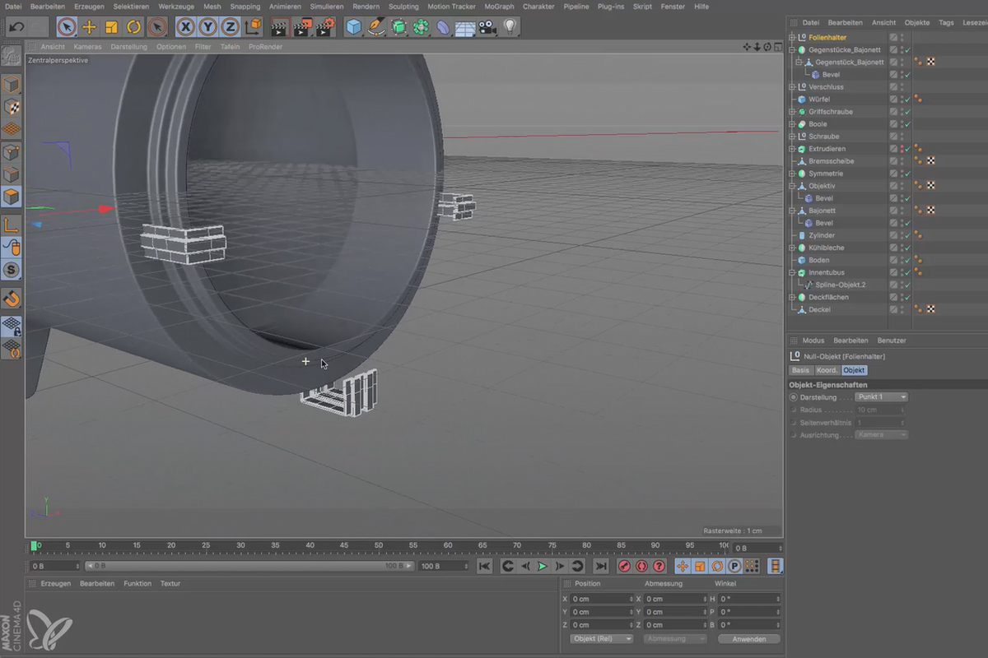Screen dimensions: 988x658
Task: Switch to the Basis tab
Action: [x=800, y=370]
